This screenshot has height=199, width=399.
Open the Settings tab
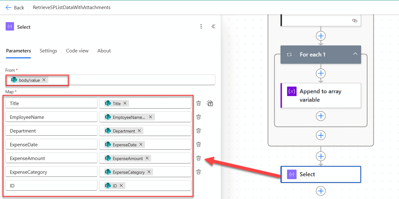(x=48, y=51)
